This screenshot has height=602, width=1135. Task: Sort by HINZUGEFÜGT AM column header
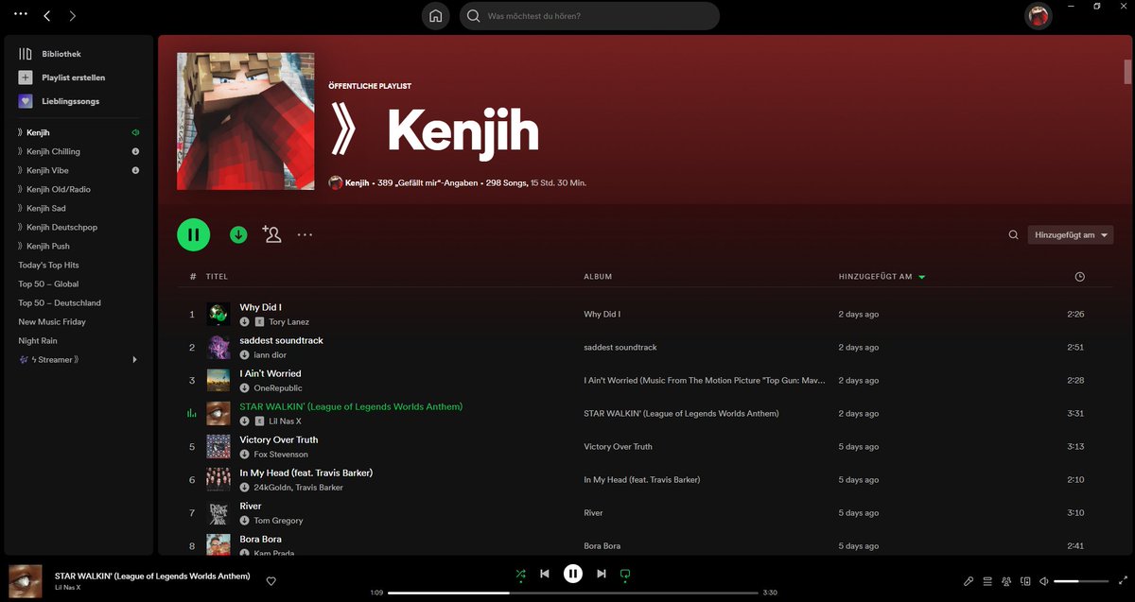pos(876,277)
